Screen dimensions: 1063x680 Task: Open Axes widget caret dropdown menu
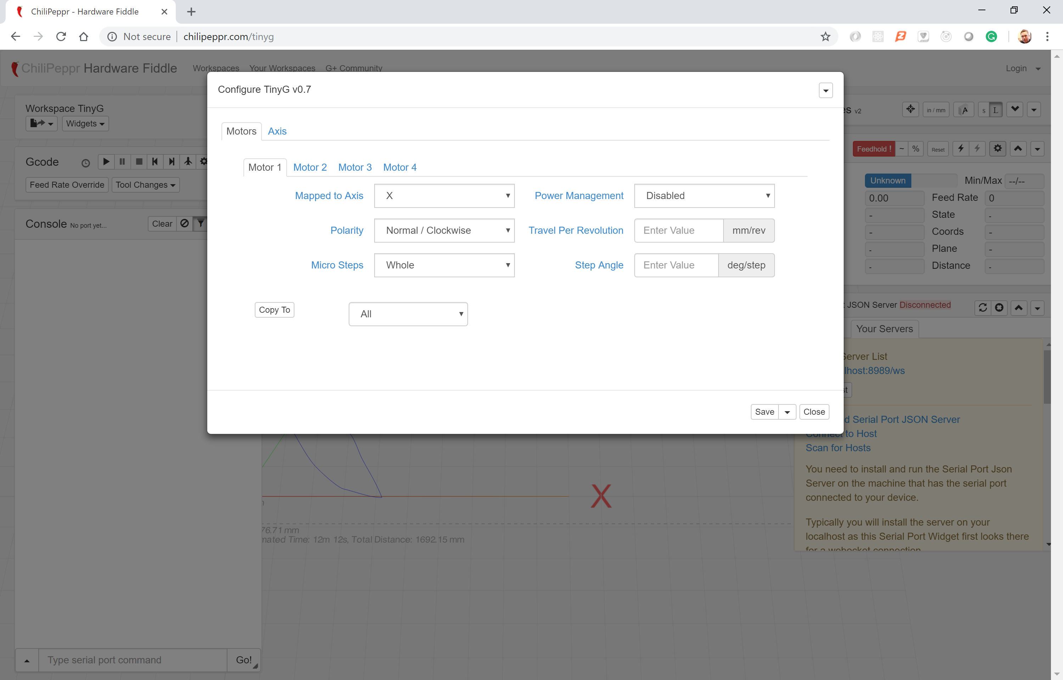coord(1034,110)
